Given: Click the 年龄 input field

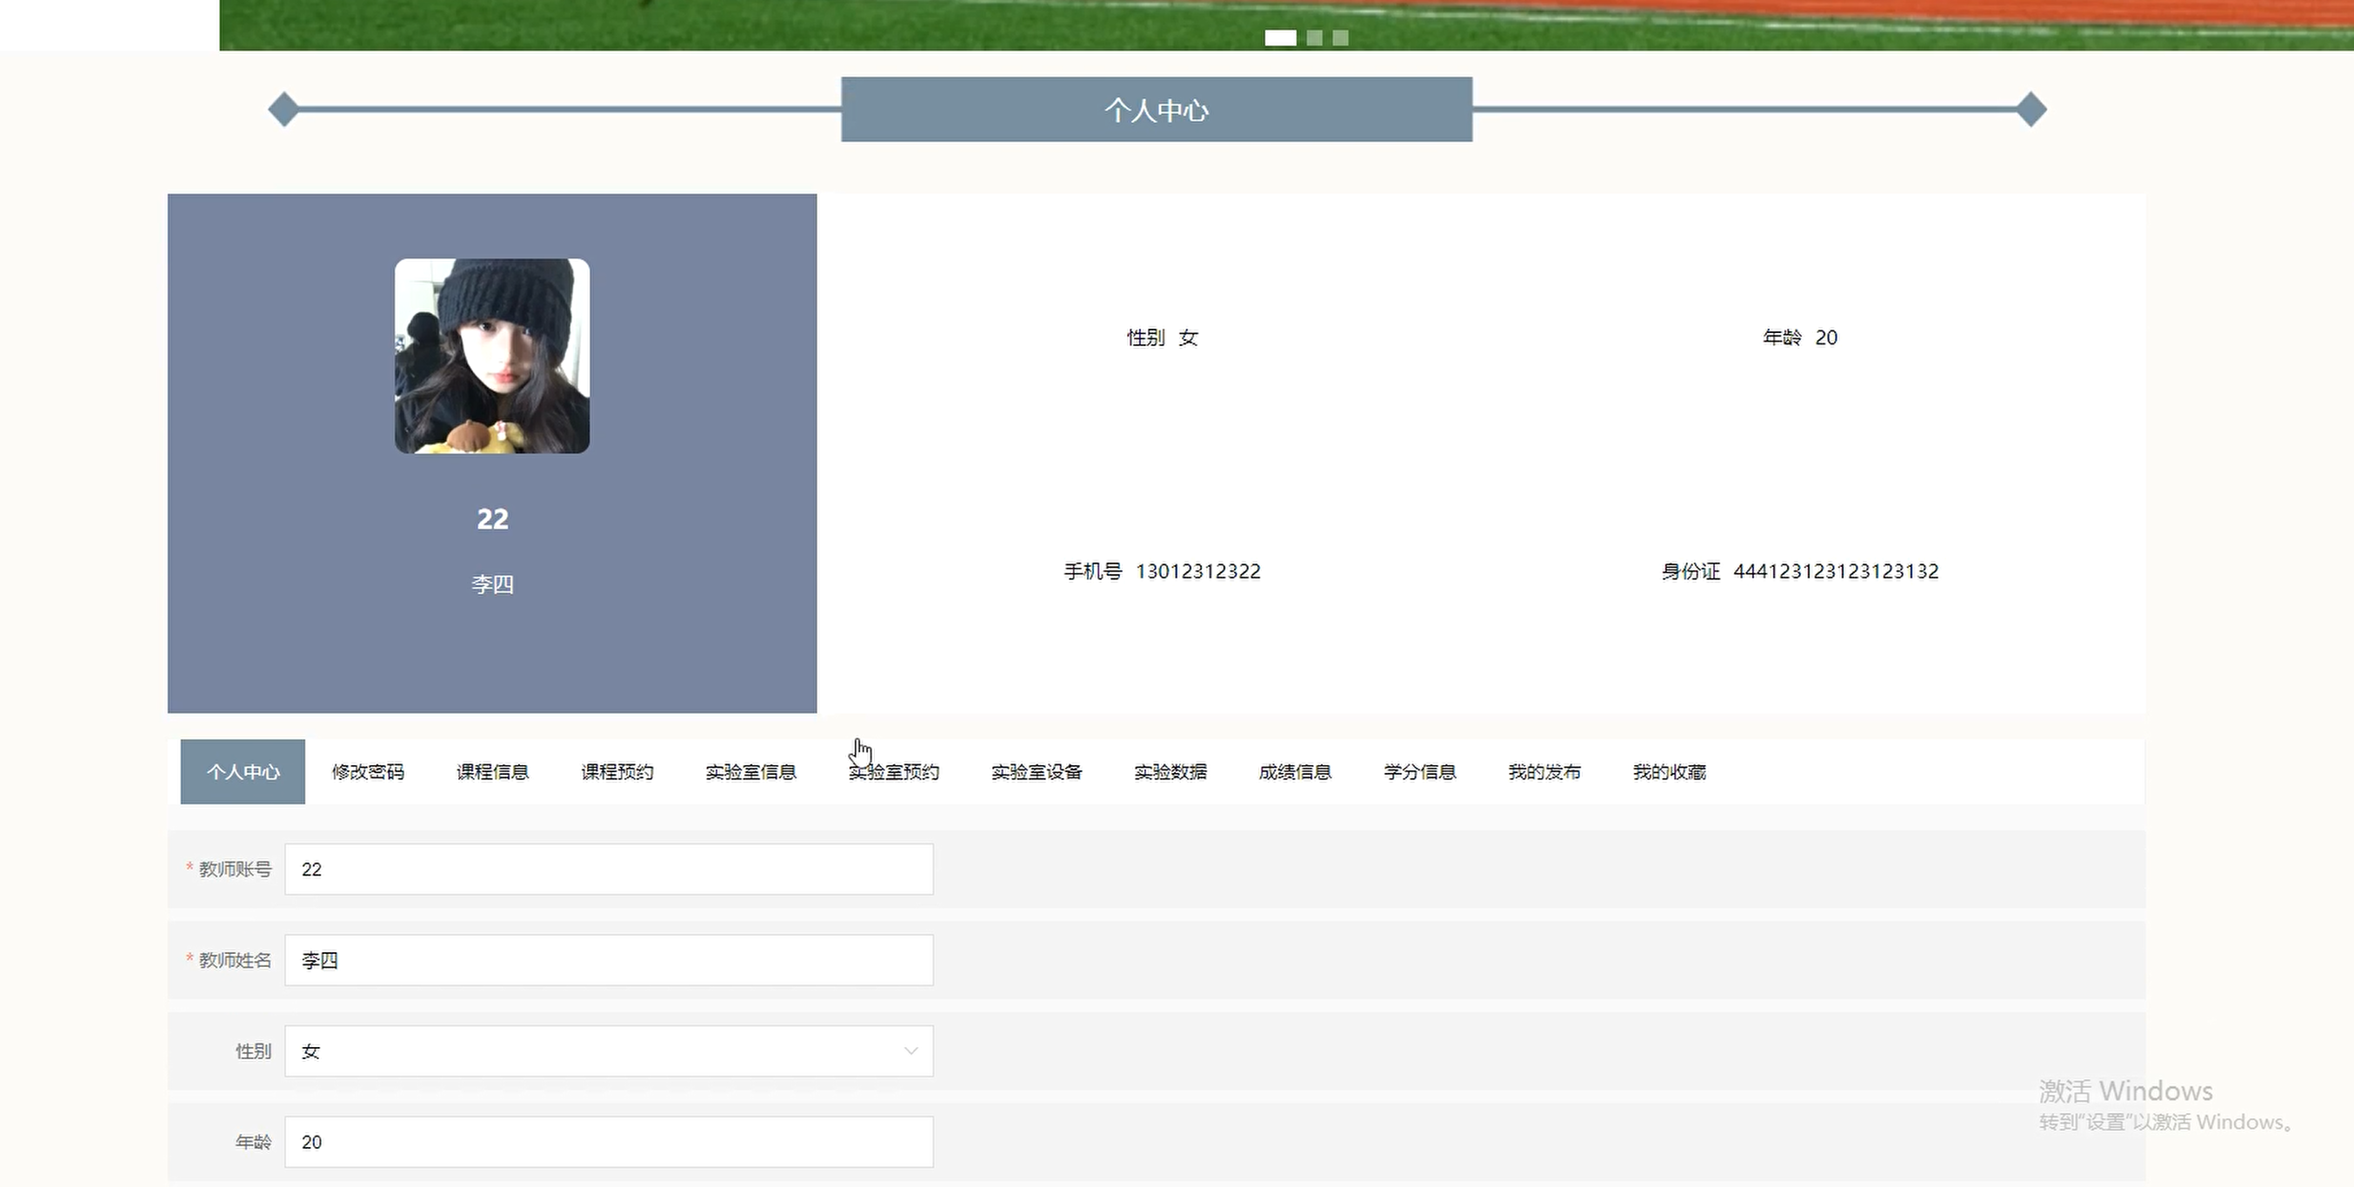Looking at the screenshot, I should (609, 1143).
